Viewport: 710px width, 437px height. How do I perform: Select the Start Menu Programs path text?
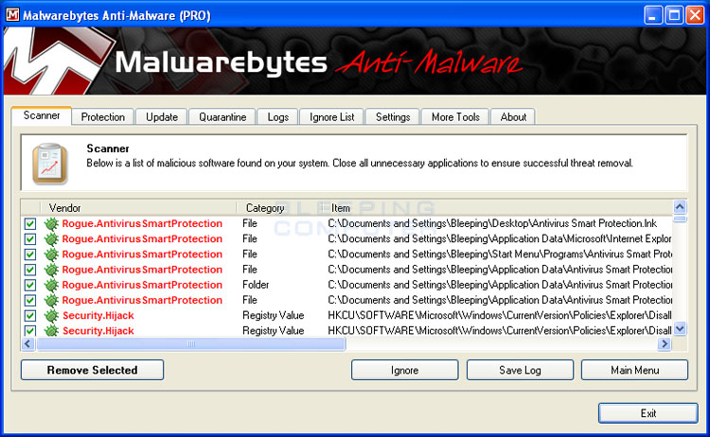(500, 254)
